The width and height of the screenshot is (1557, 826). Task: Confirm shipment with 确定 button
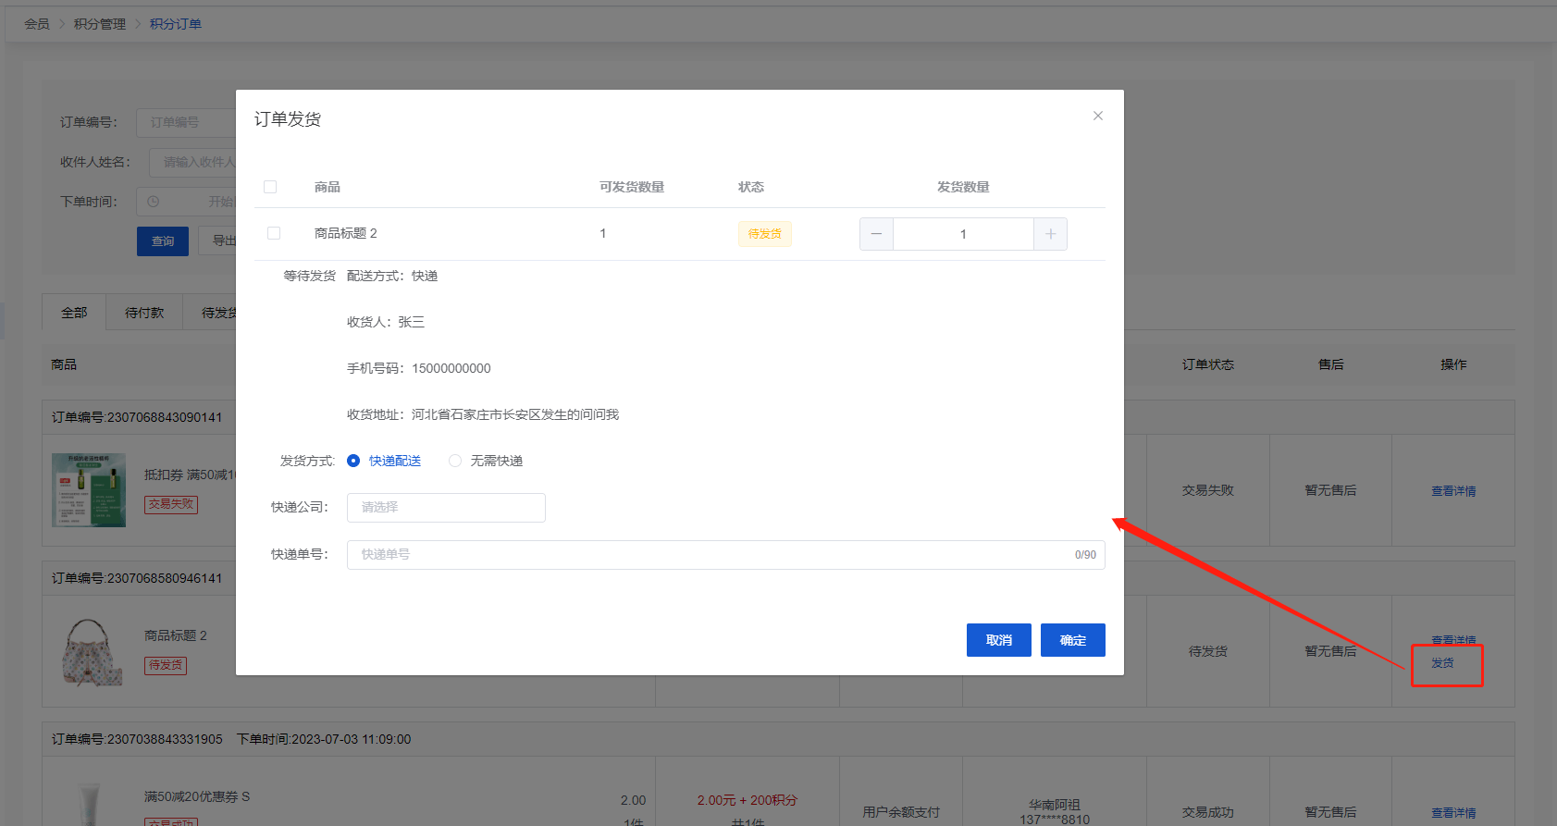point(1073,640)
